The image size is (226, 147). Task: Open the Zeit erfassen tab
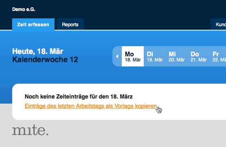point(33,24)
